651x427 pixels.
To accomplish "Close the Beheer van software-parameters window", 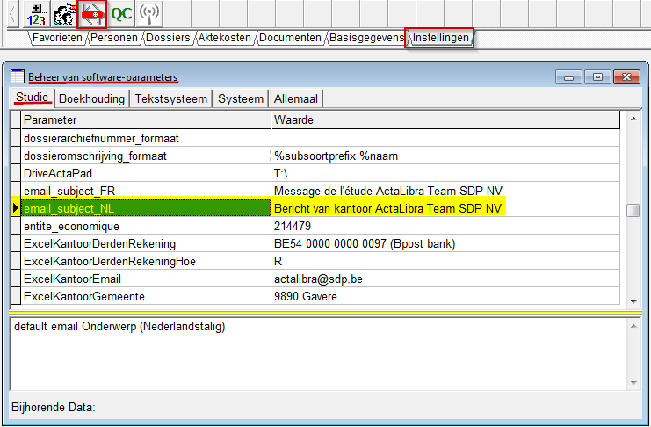I will click(626, 77).
